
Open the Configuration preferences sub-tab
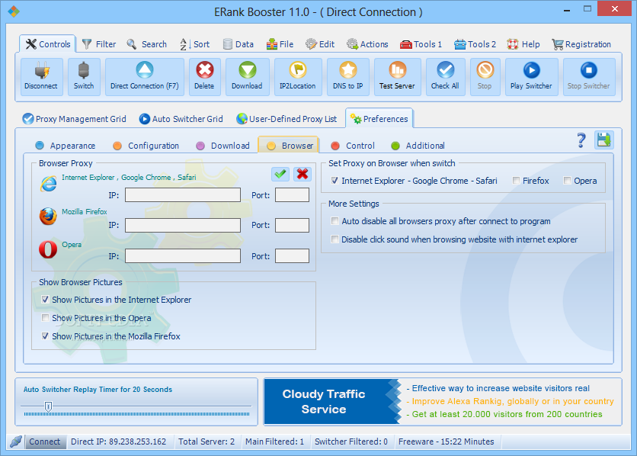coord(146,146)
